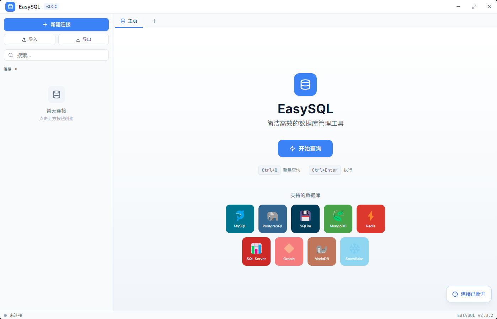Click the Redis database icon
497x319 pixels.
click(370, 218)
